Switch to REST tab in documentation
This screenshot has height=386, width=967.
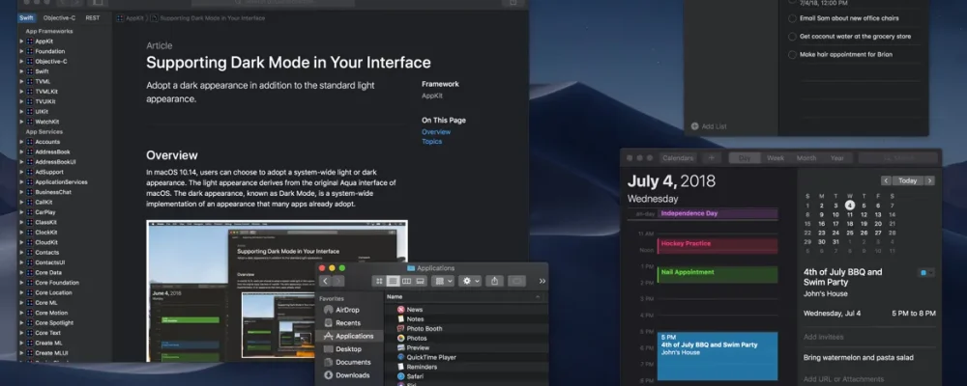[x=93, y=18]
